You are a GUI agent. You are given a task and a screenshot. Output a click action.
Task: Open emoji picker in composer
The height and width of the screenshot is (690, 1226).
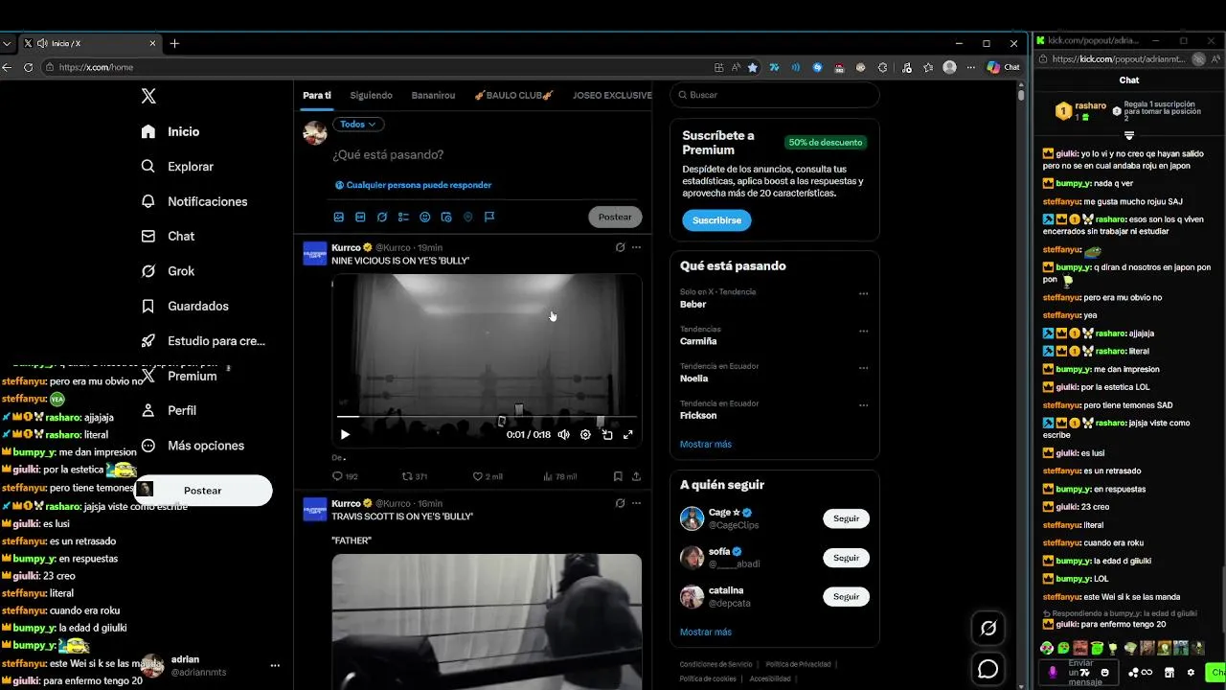click(425, 218)
